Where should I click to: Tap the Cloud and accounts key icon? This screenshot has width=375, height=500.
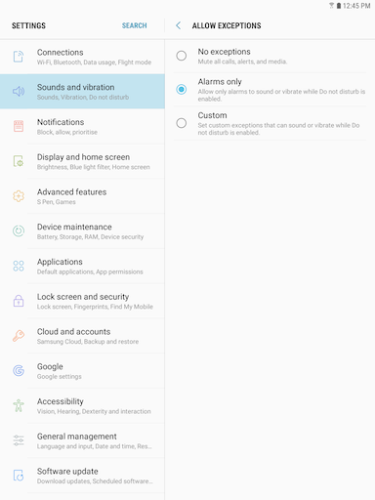[x=19, y=336]
